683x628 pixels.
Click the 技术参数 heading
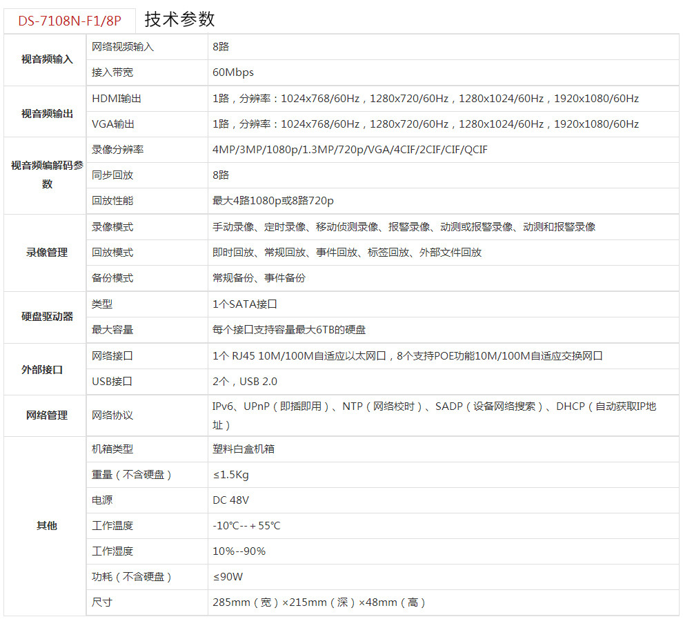pos(179,19)
